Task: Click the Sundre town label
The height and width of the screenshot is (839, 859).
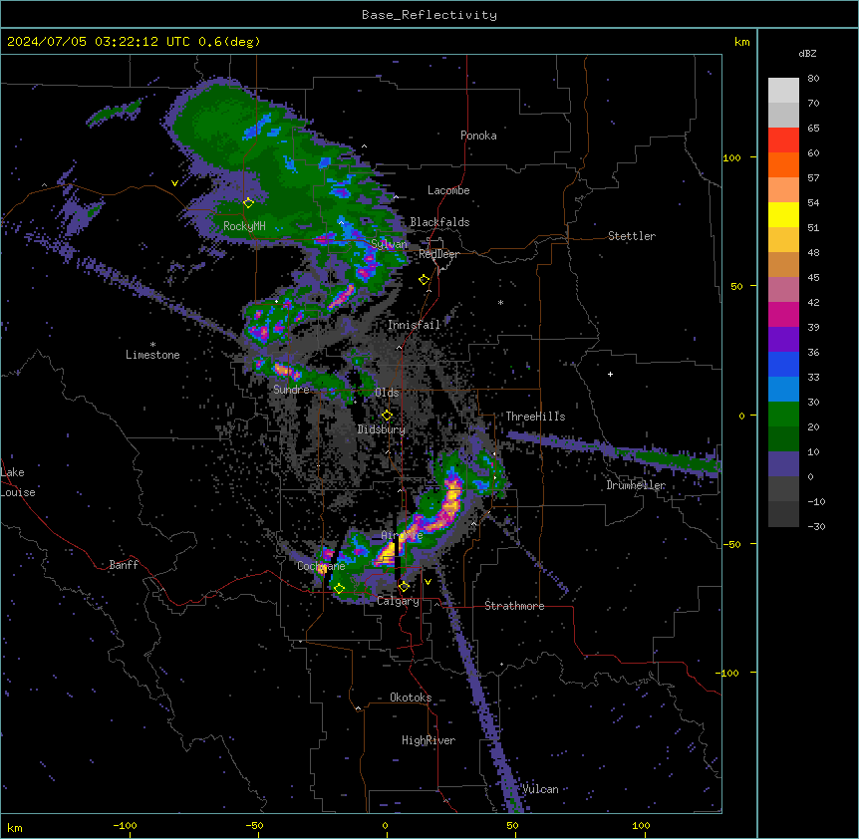Action: point(291,390)
